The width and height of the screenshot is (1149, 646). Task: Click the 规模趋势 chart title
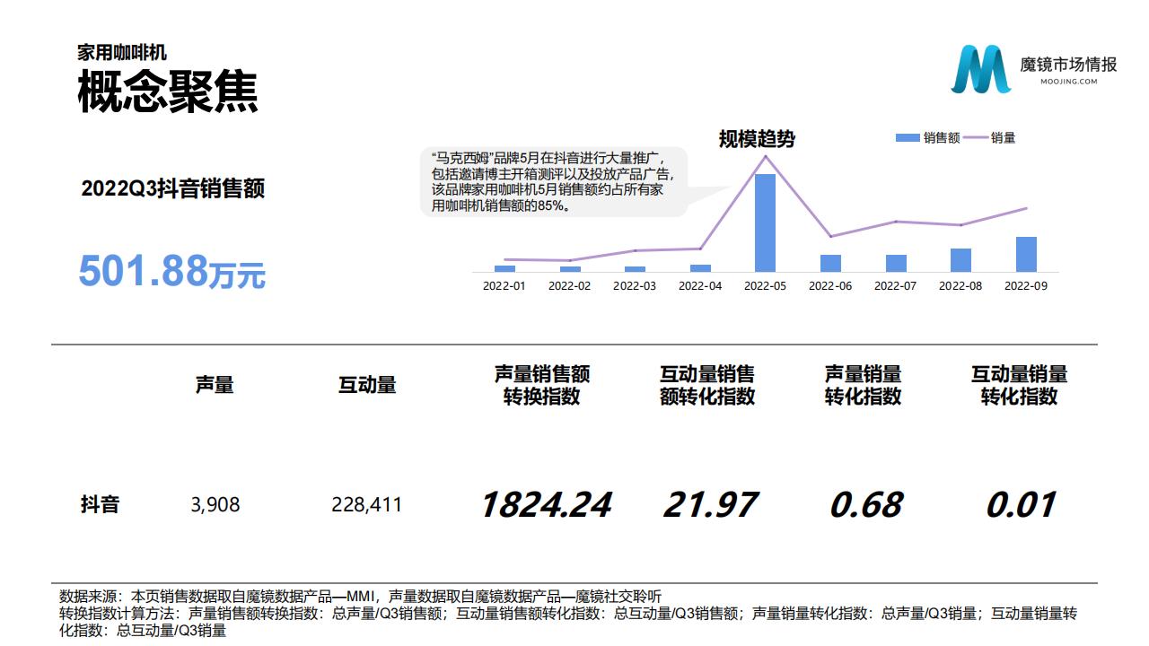pos(757,139)
